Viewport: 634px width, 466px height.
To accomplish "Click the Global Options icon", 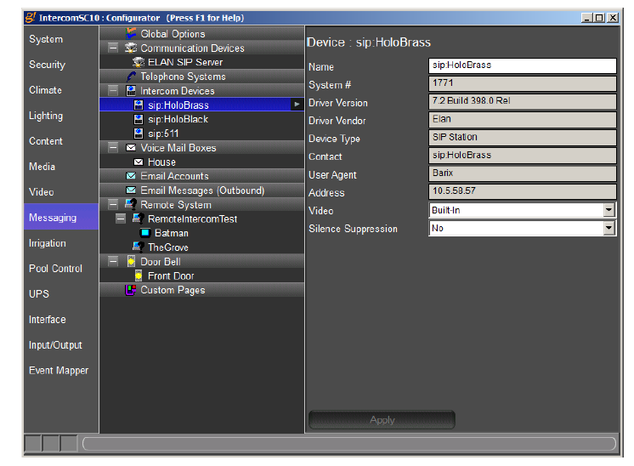I will pyautogui.click(x=132, y=34).
